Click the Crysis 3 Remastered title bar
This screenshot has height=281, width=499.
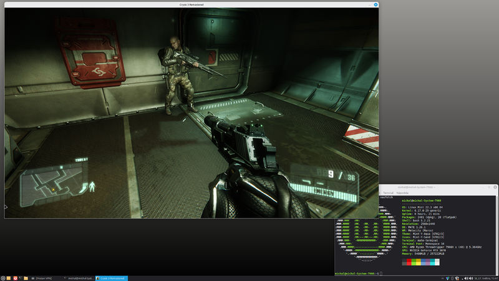coord(191,4)
